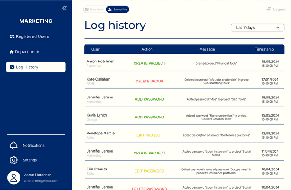Screen dimensions: 291x190
Task: Open the Notifications page
Action: pos(33,146)
